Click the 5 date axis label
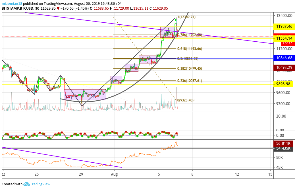The width and height of the screenshot is (297, 189). tap(159, 174)
